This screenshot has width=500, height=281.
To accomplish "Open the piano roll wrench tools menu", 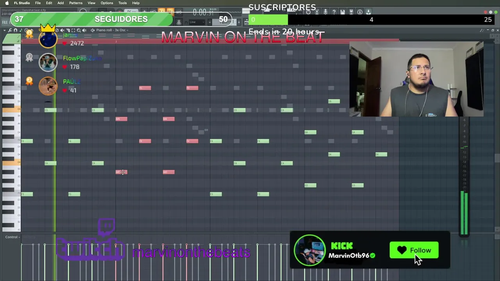I will [10, 30].
